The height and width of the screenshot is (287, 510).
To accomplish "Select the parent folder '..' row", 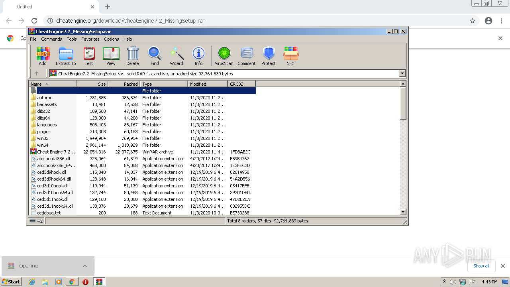I will 142,91.
